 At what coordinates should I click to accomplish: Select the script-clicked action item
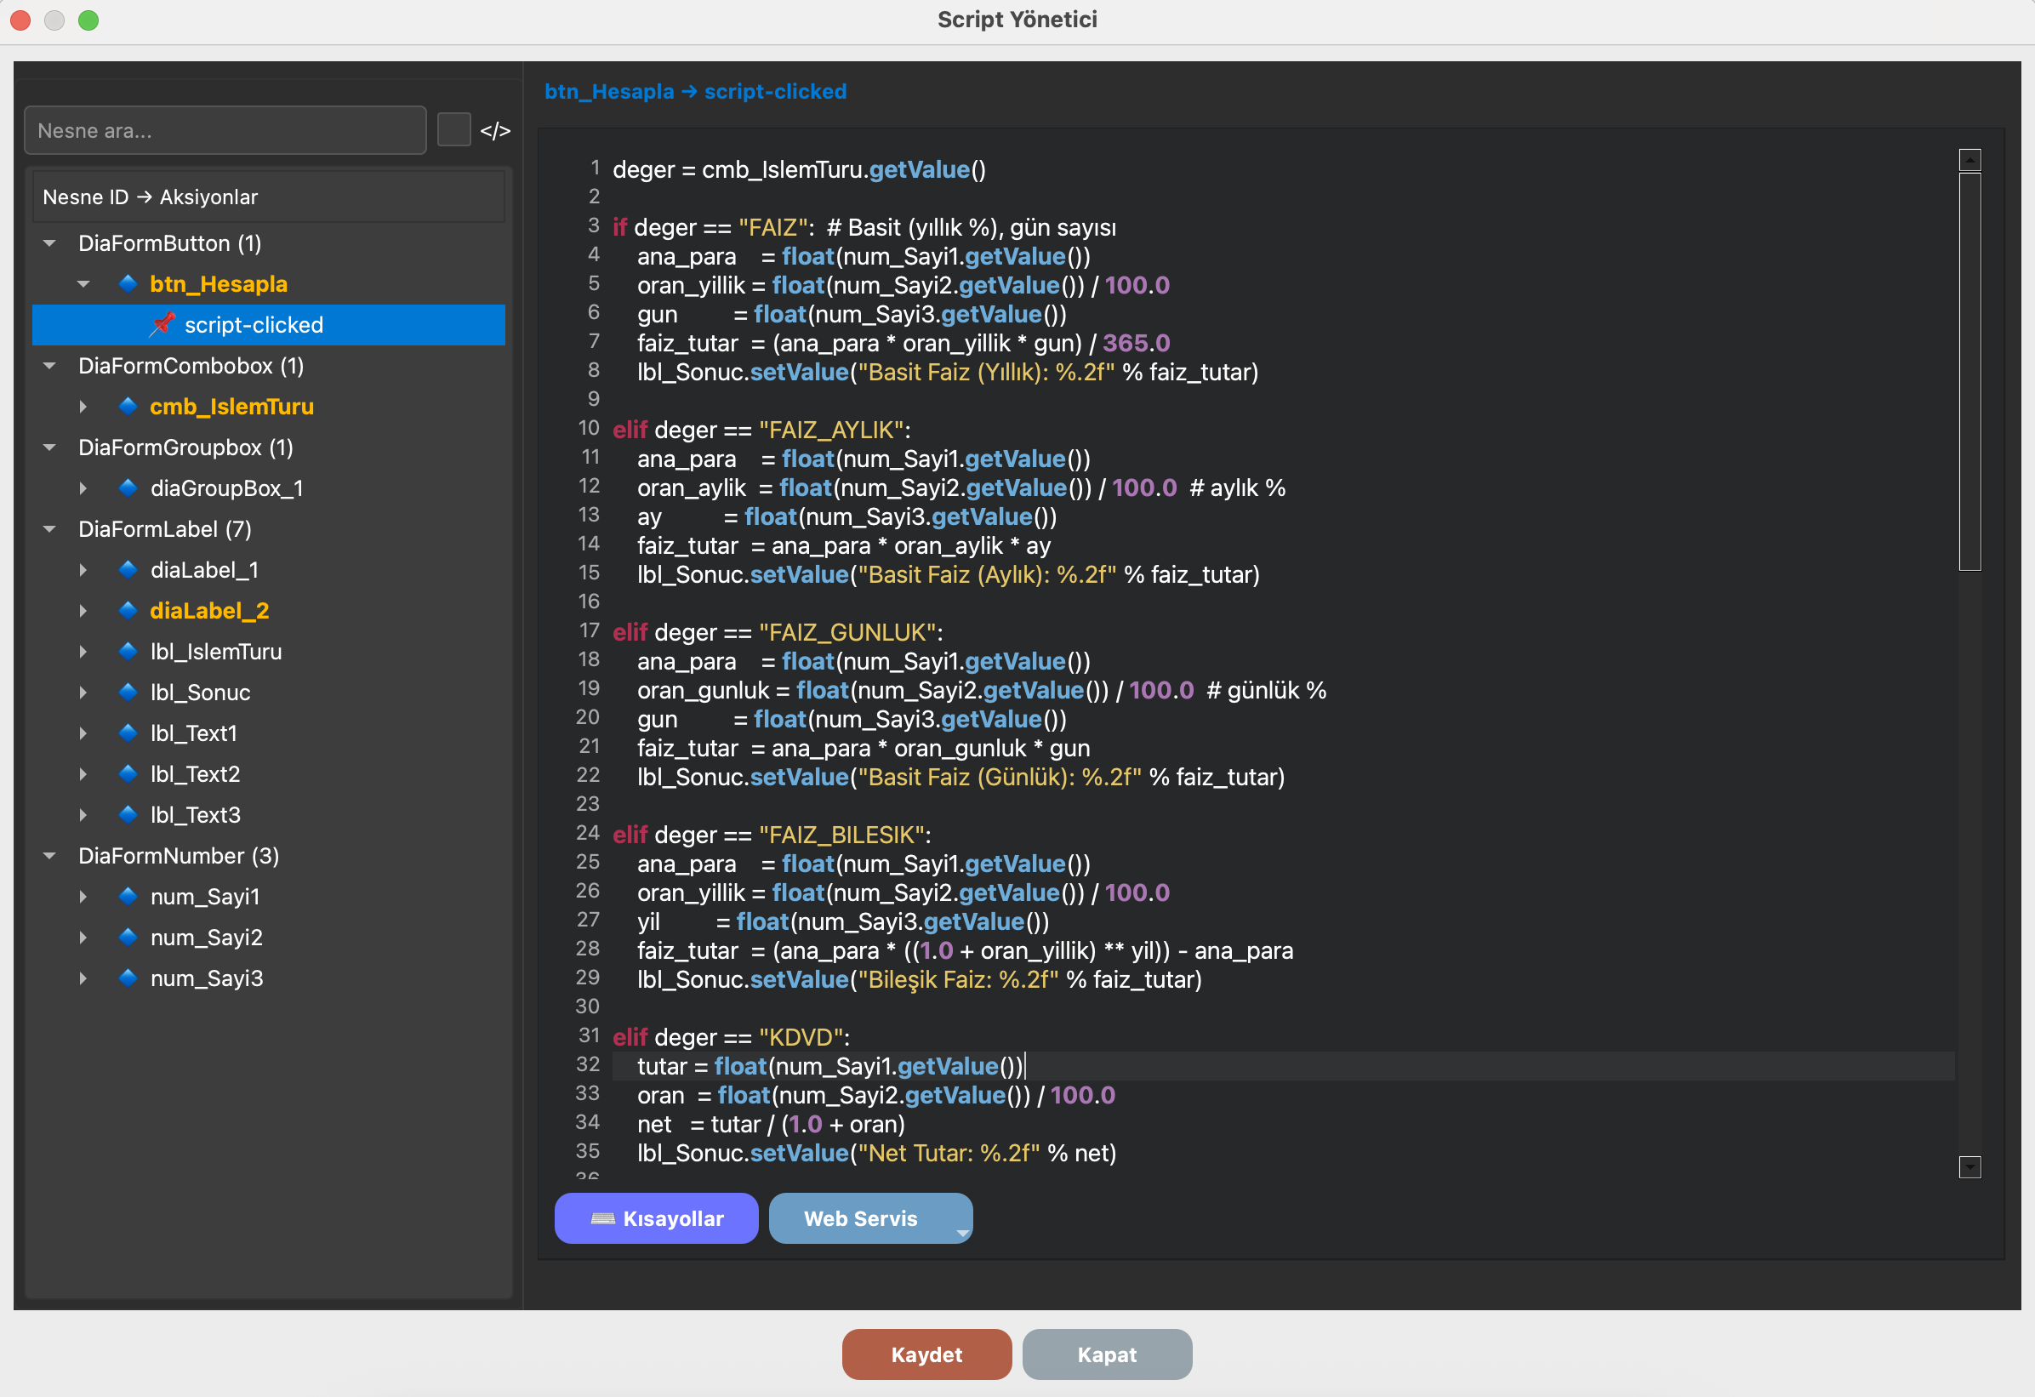(x=254, y=325)
